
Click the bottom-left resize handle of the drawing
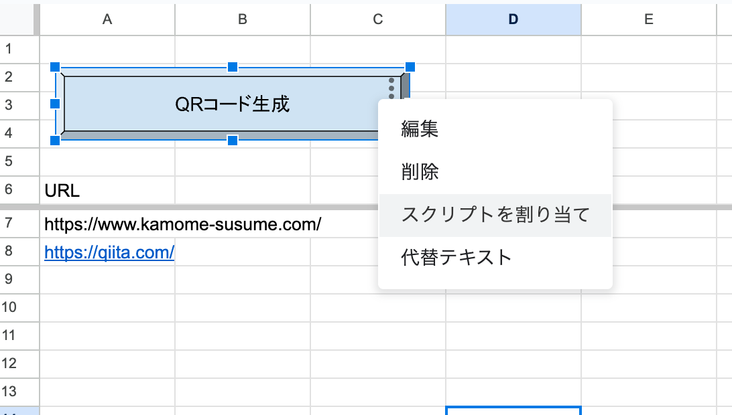point(54,141)
